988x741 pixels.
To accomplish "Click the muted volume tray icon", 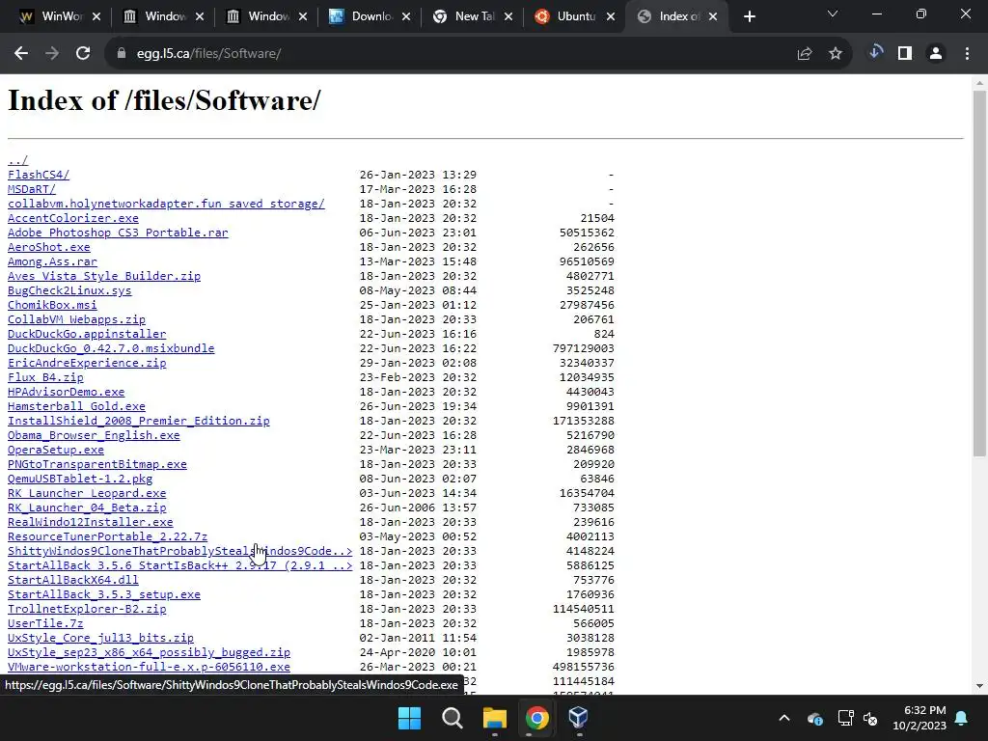I will click(x=870, y=718).
